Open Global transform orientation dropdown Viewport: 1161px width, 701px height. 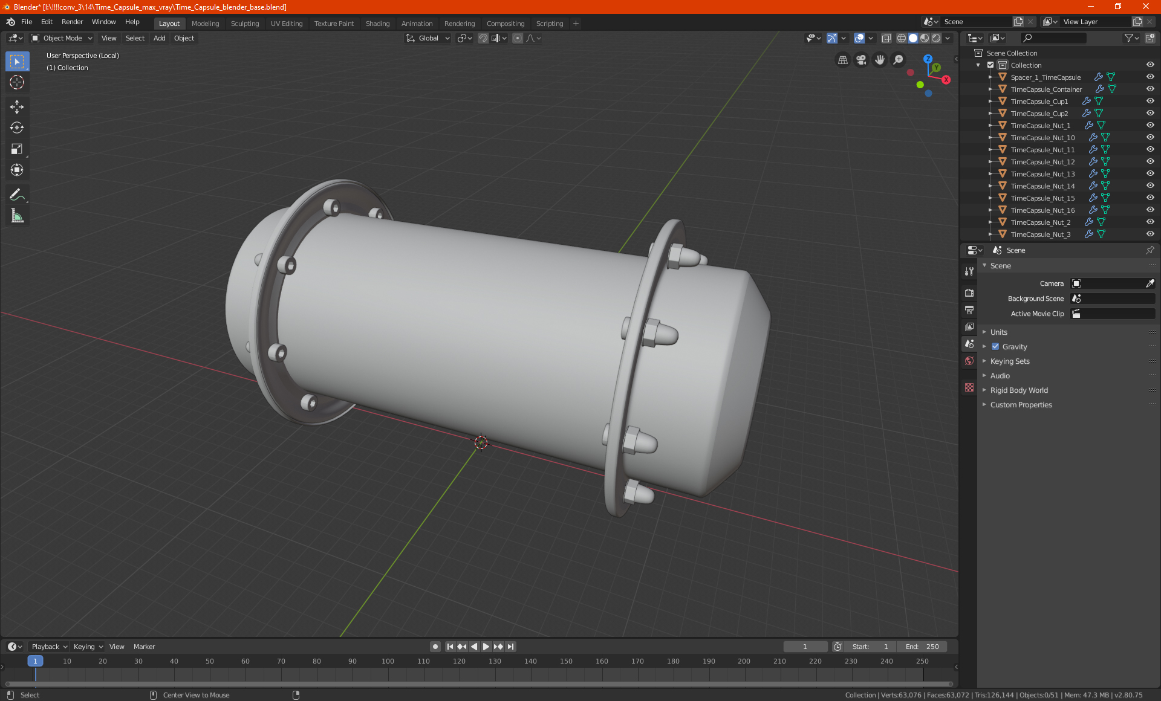[428, 38]
